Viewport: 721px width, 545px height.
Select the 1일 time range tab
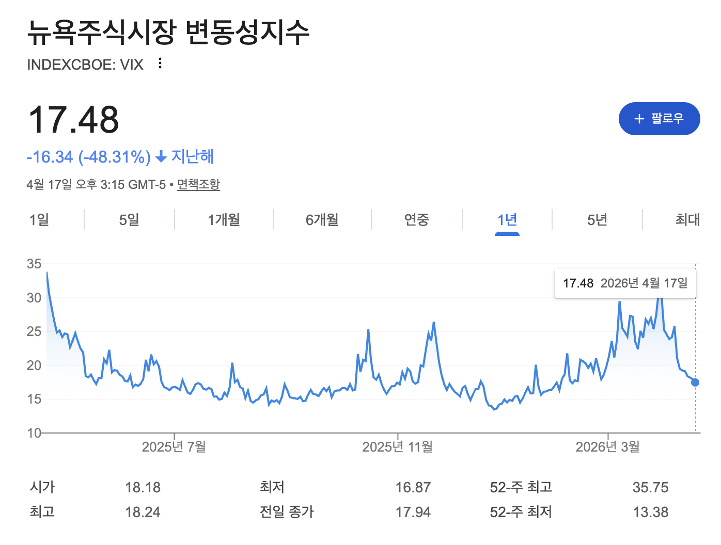[x=39, y=220]
